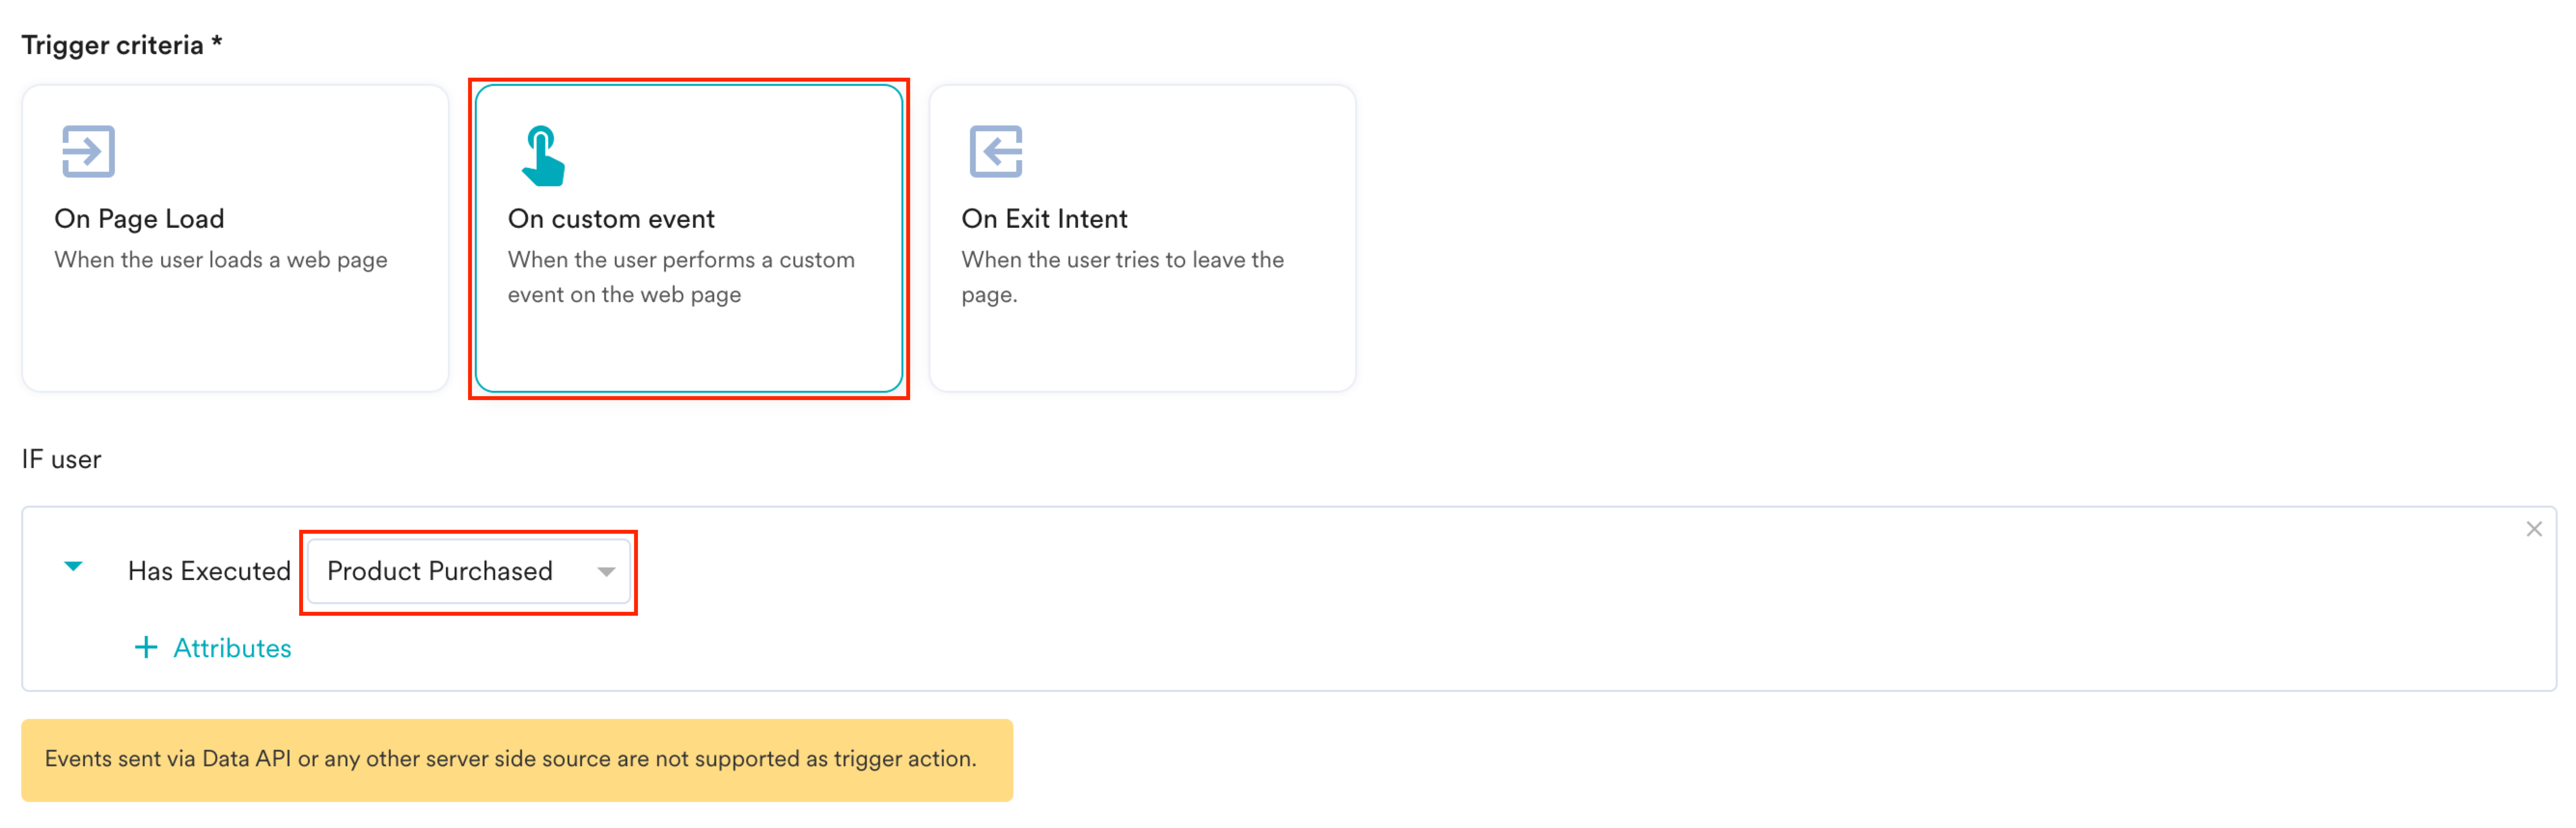Click the On Page Load arrow icon
2576x828 pixels.
point(88,151)
